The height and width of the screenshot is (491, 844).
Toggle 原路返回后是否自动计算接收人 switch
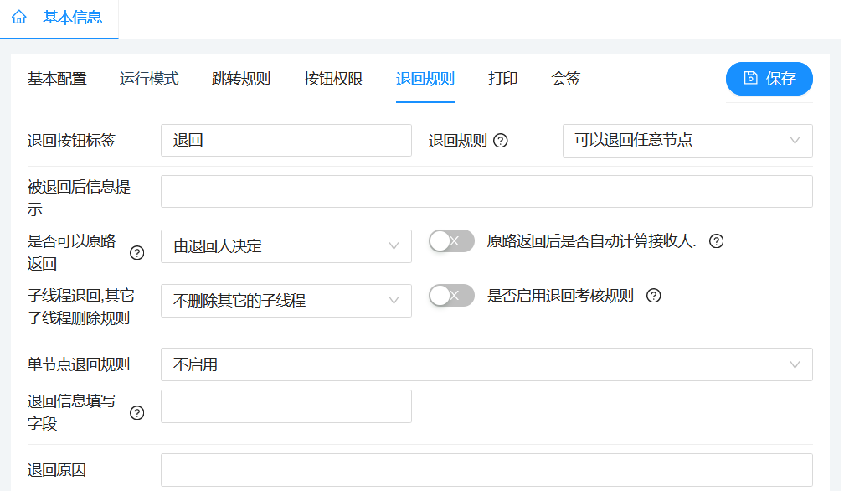click(x=451, y=241)
